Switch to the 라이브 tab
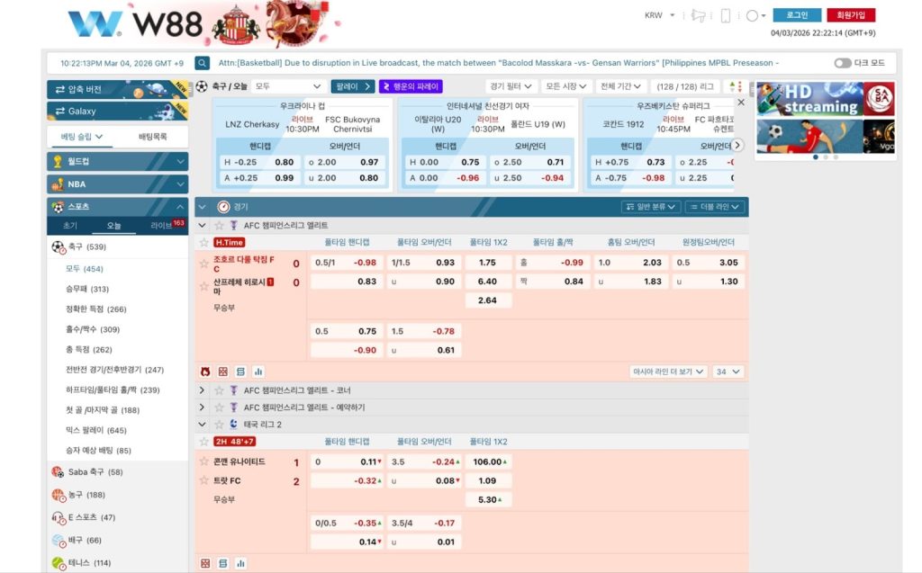The height and width of the screenshot is (573, 922). click(x=163, y=226)
